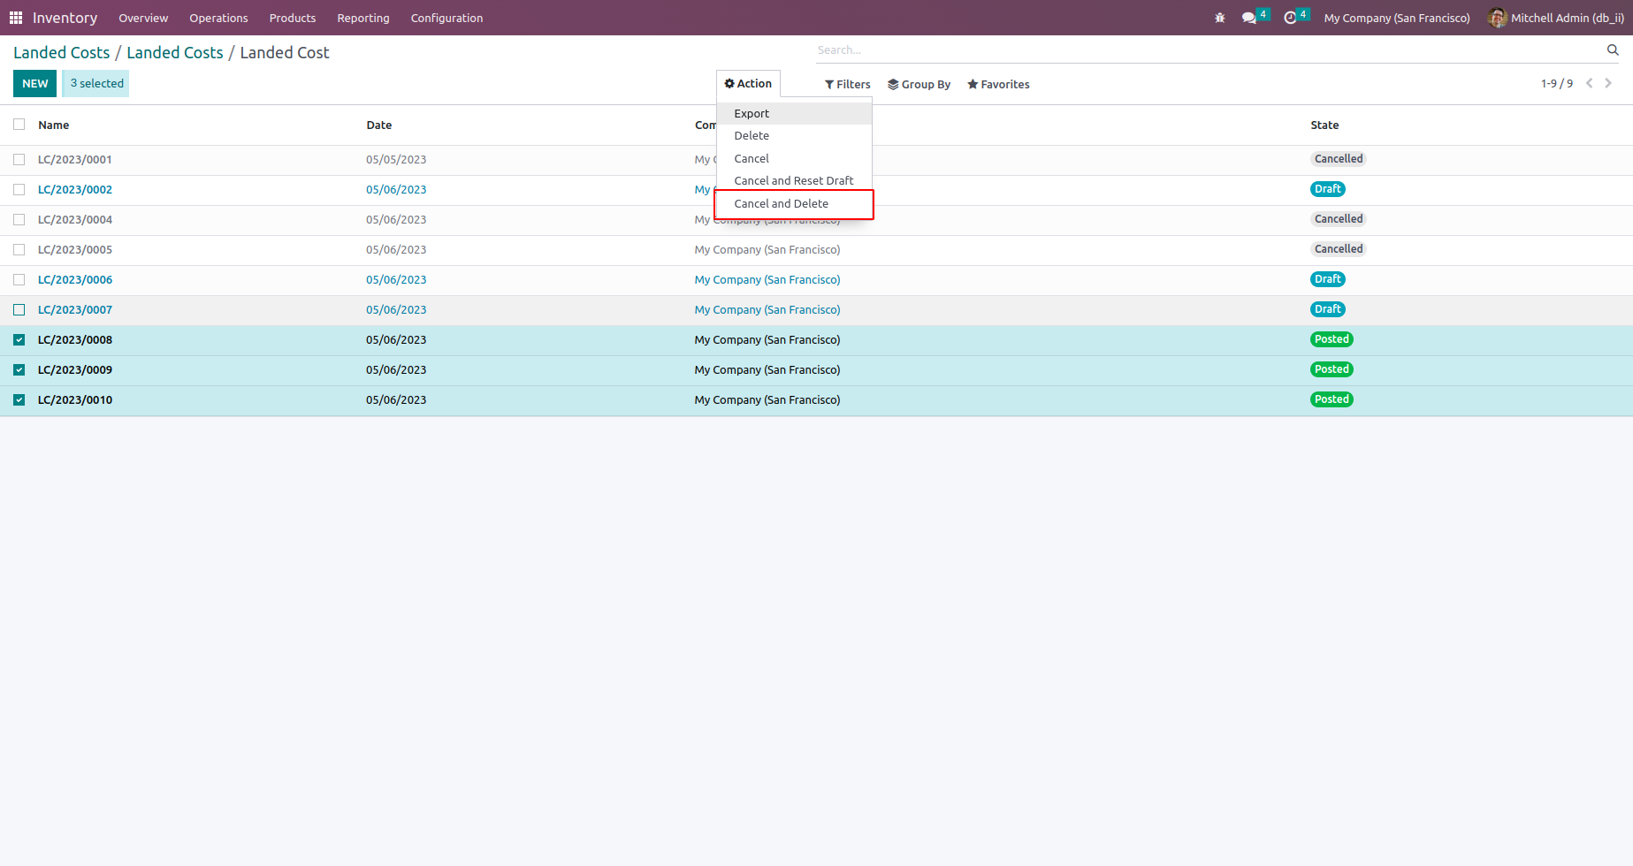Click the second Landed Costs breadcrumb
Screen dimensions: 1633x866
point(175,53)
